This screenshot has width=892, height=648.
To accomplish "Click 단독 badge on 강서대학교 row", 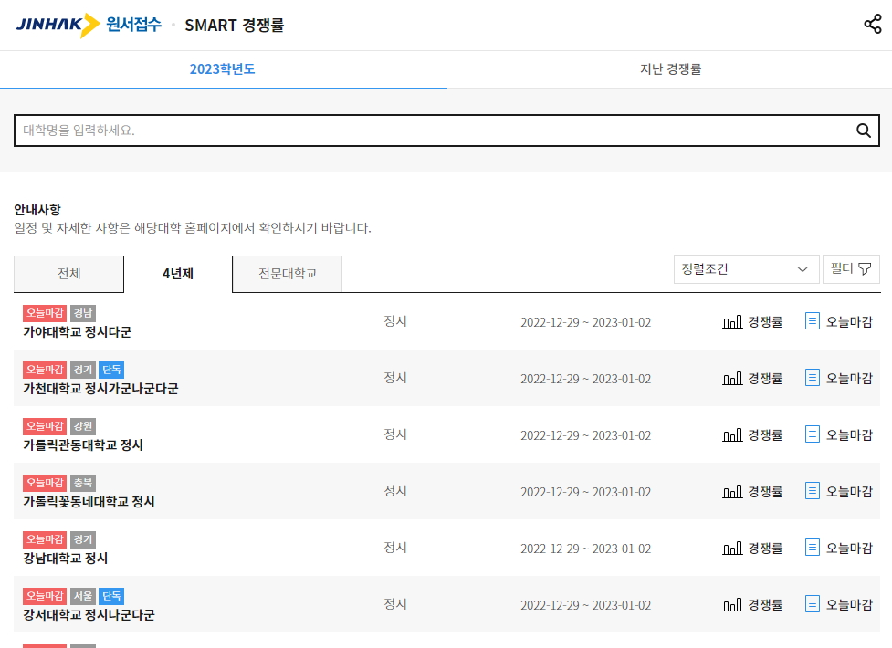I will click(111, 596).
